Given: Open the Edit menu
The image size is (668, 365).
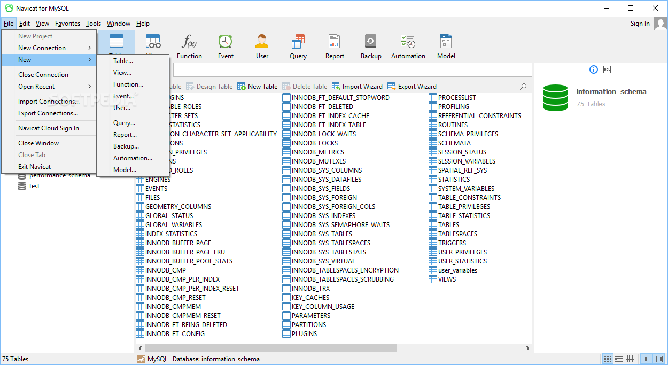Looking at the screenshot, I should pos(25,24).
